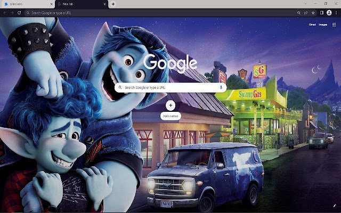
Task: Reload the current page
Action: (x=19, y=13)
